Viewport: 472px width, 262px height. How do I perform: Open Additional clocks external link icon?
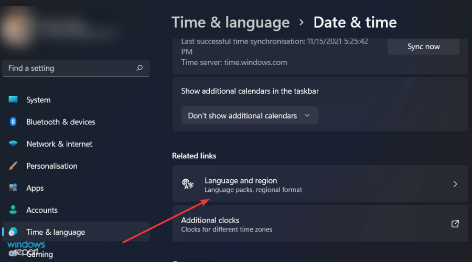pos(455,224)
